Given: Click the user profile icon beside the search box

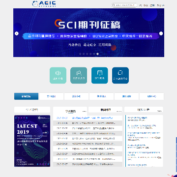Looking at the screenshot, I should click(x=140, y=5).
